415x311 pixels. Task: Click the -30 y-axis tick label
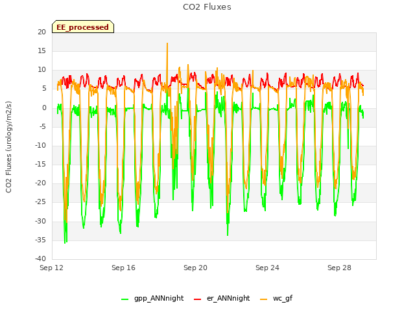(x=40, y=221)
